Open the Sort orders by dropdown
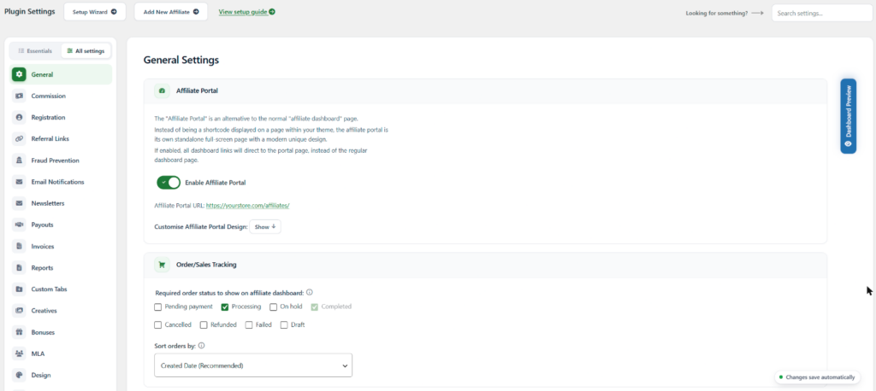Screen dimensions: 876x391 (x=253, y=365)
